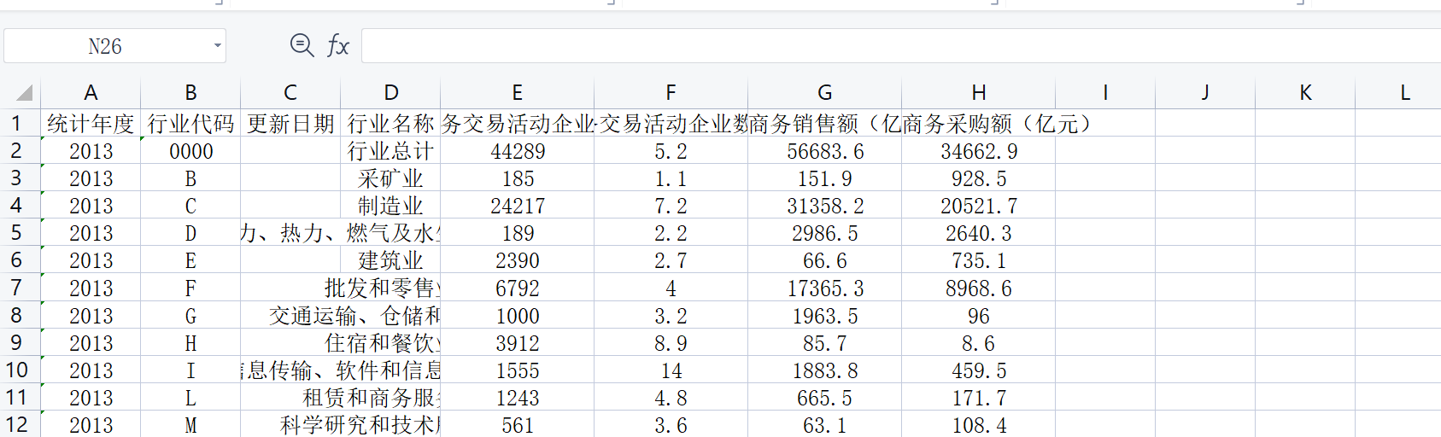1441x437 pixels.
Task: Click cell with value 20521.7
Action: pos(979,206)
